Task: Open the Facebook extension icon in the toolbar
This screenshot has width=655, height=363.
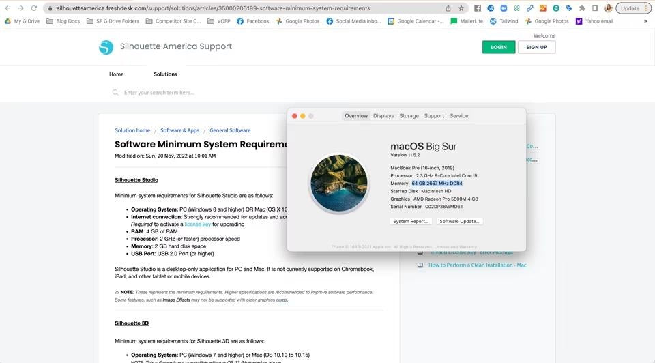Action: coord(478,8)
